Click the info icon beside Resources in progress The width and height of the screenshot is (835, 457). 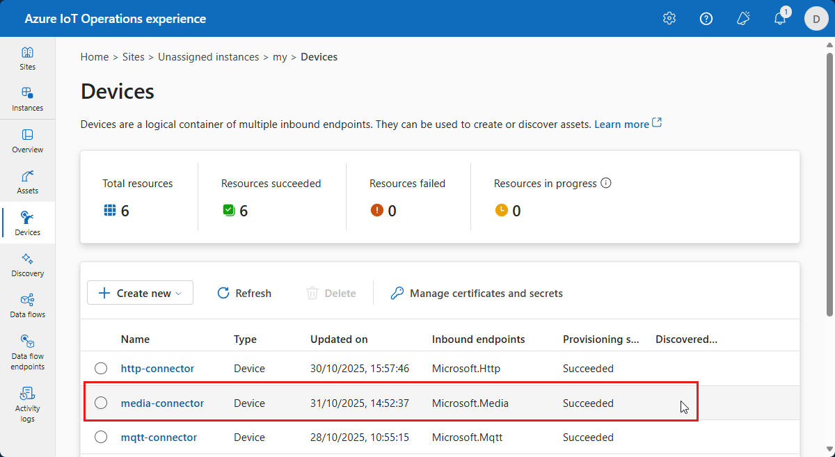point(606,184)
